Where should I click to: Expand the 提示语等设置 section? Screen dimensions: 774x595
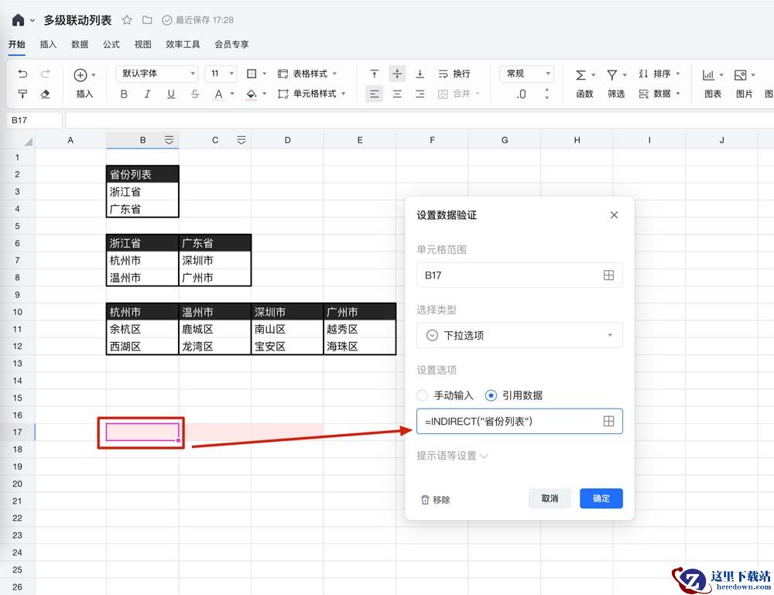pyautogui.click(x=452, y=456)
